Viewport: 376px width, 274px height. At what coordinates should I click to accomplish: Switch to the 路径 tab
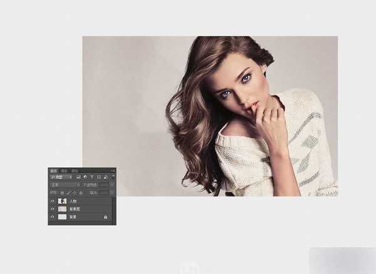pyautogui.click(x=74, y=170)
